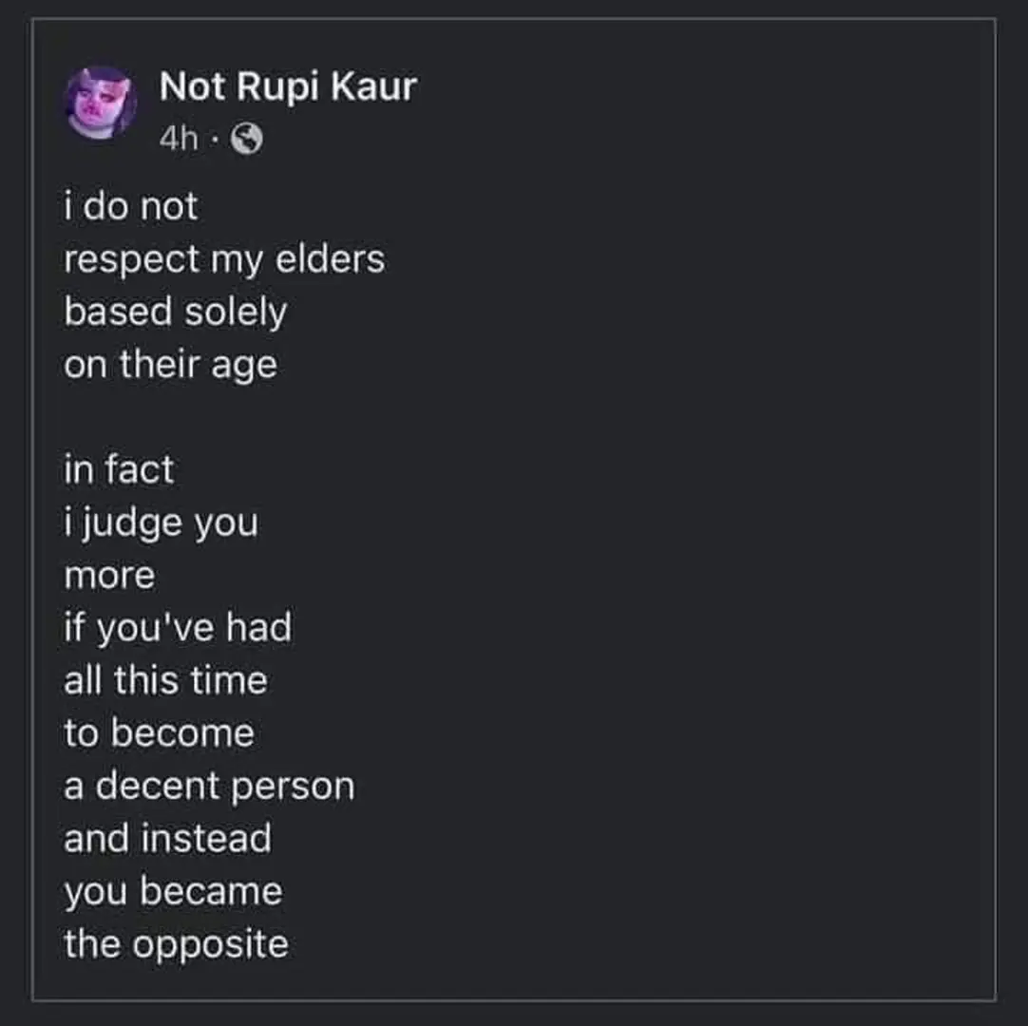Click the 4h timestamp link

pyautogui.click(x=181, y=139)
